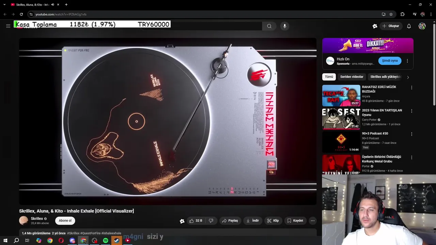Open the Windows Start menu
Image resolution: width=436 pixels, height=245 pixels.
click(x=5, y=241)
